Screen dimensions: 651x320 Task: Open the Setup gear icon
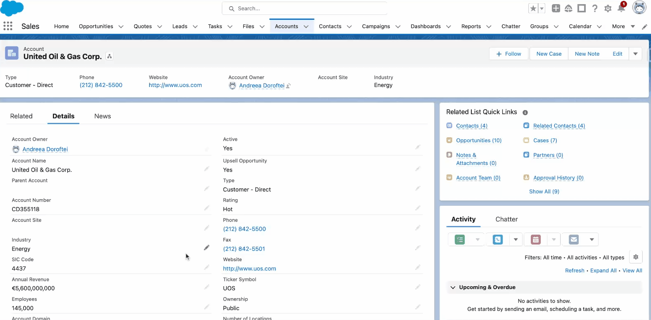(x=608, y=8)
